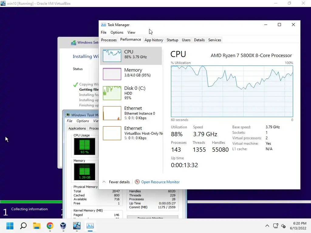Click the Task Manager title bar icon

coord(104,25)
